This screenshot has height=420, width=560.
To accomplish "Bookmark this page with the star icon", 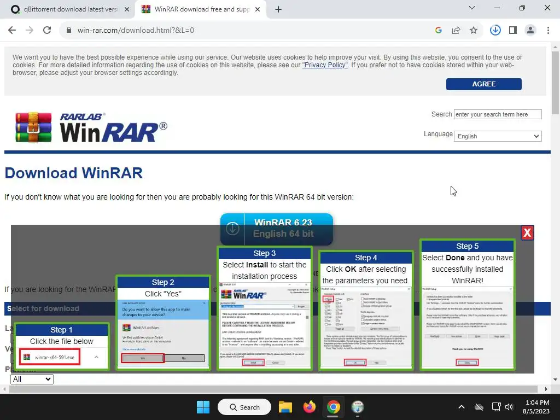I will (474, 30).
